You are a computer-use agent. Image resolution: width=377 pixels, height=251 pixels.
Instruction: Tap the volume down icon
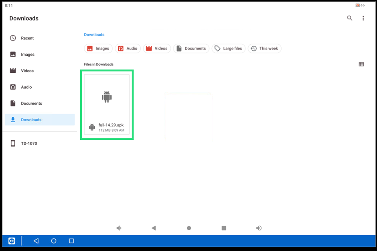[x=119, y=228]
